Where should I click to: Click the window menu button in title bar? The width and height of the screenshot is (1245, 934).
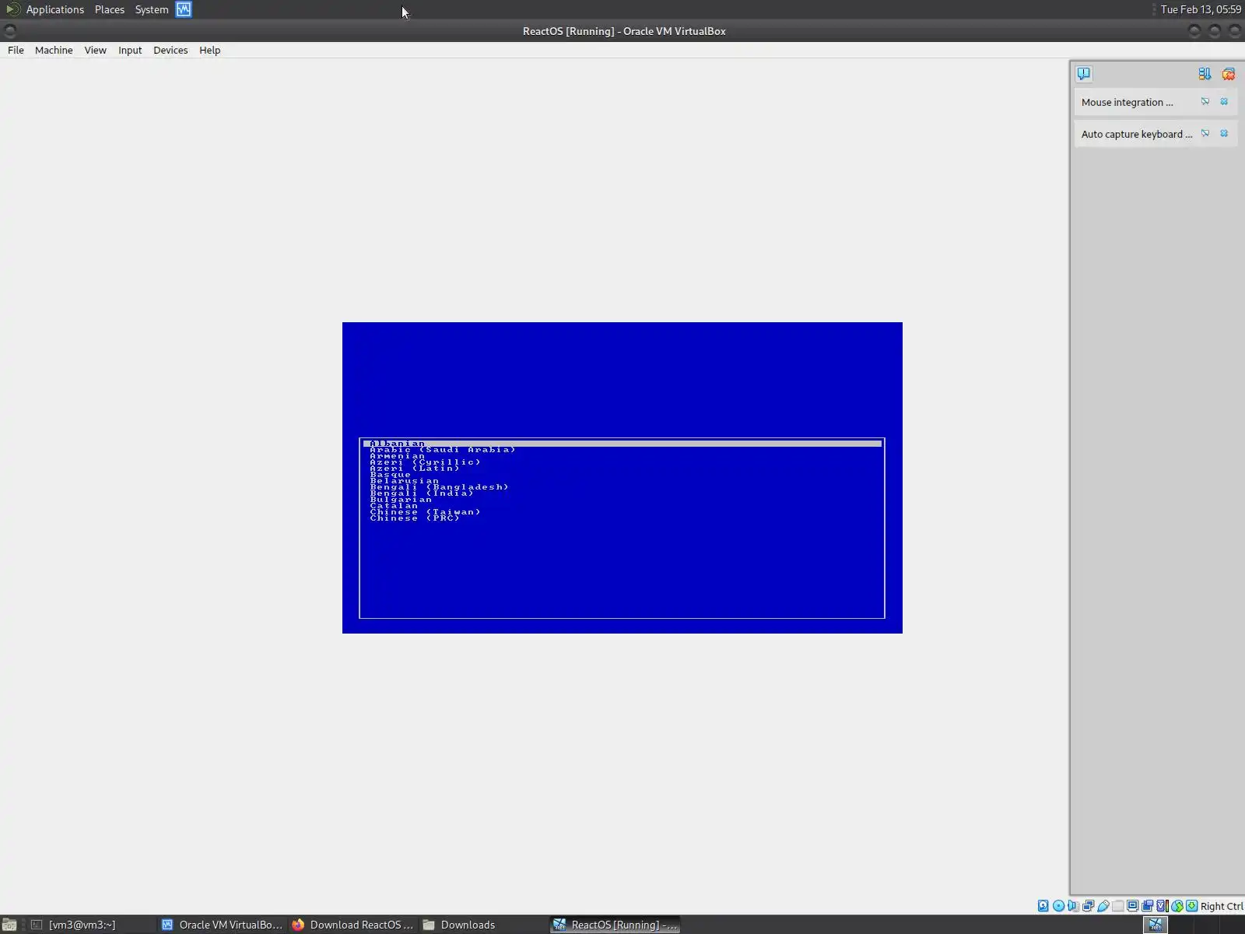point(10,31)
